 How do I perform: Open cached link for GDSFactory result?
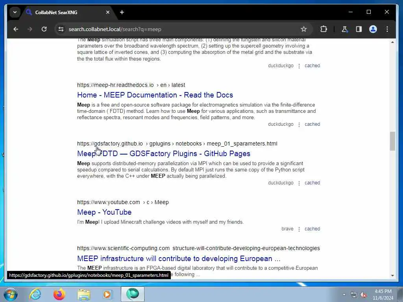pos(312,183)
